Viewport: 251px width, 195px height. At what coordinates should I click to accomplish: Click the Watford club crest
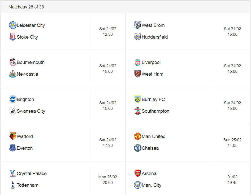tap(13, 136)
